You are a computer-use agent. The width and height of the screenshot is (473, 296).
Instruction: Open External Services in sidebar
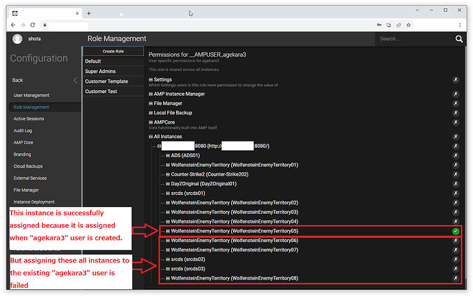(30, 178)
